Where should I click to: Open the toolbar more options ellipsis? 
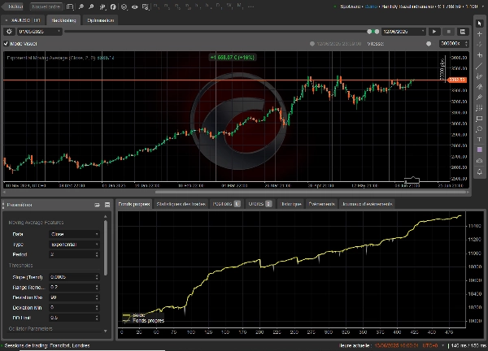point(251,6)
